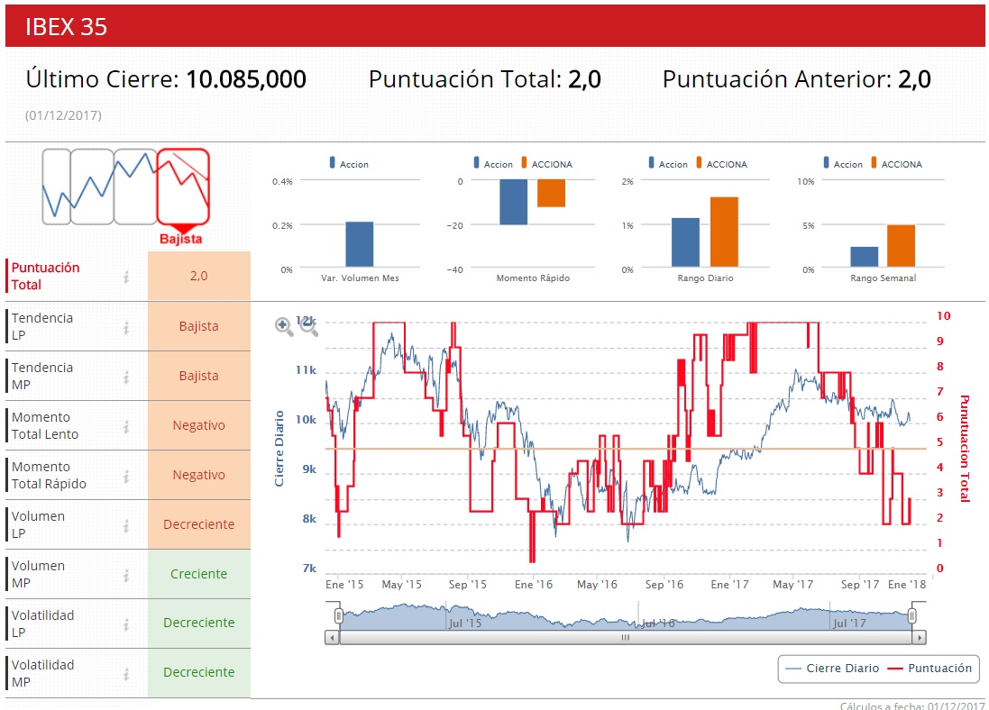Open info icon for Puntuación Total
This screenshot has height=710, width=989.
[x=126, y=277]
